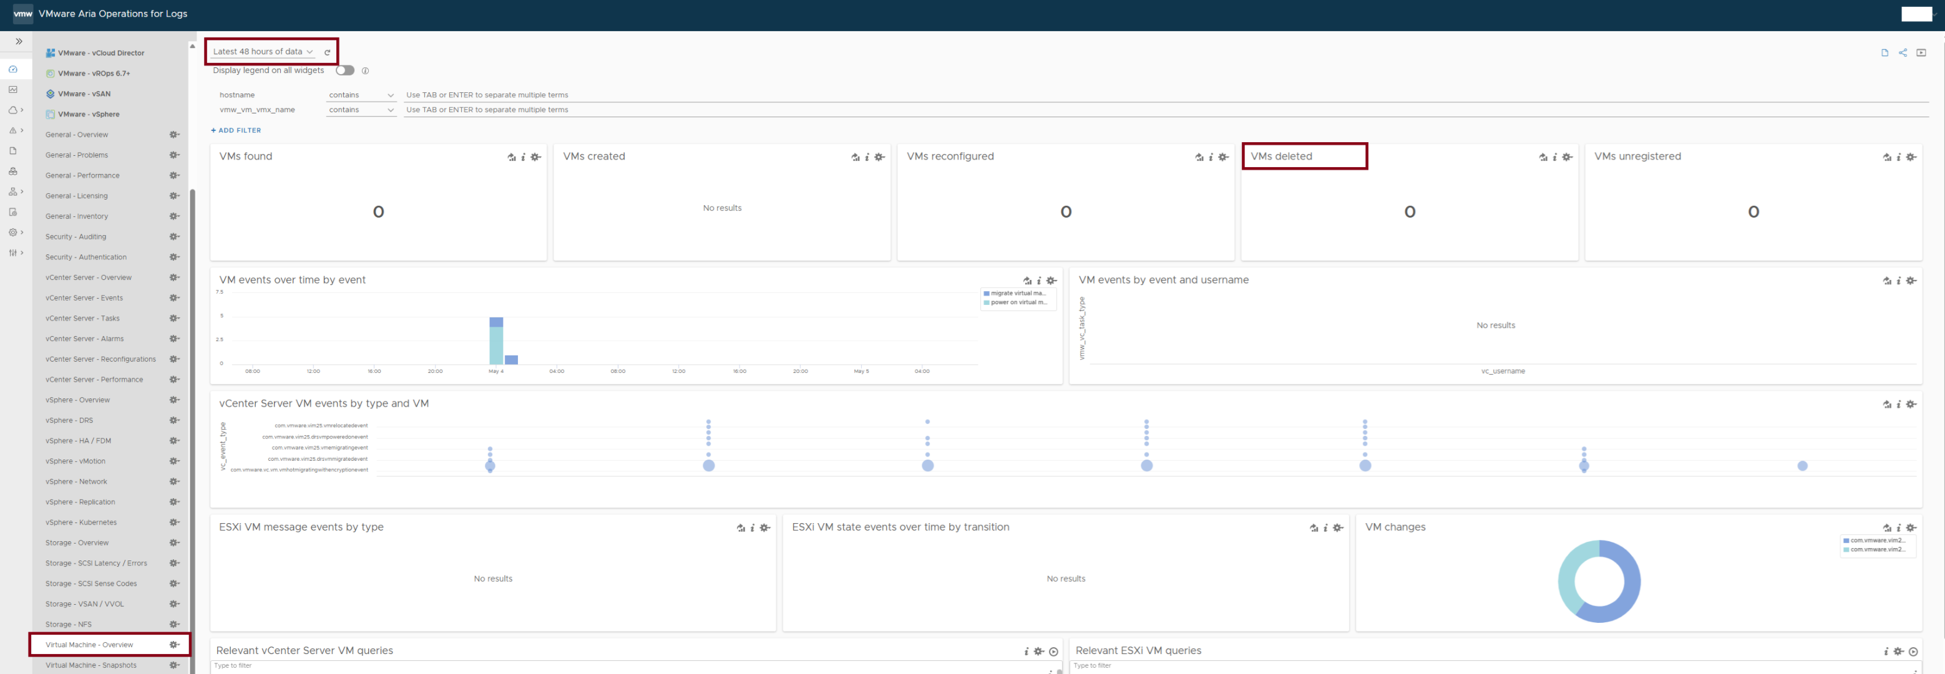
Task: Open gear dropdown for General - Overview
Action: [x=175, y=135]
